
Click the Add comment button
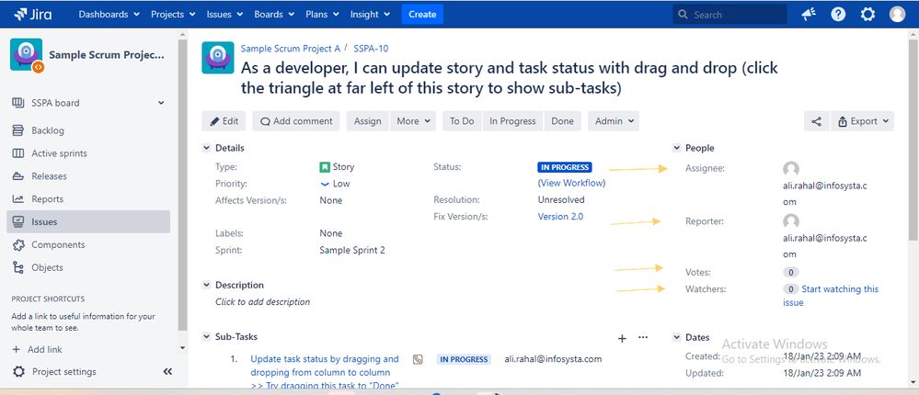(296, 121)
